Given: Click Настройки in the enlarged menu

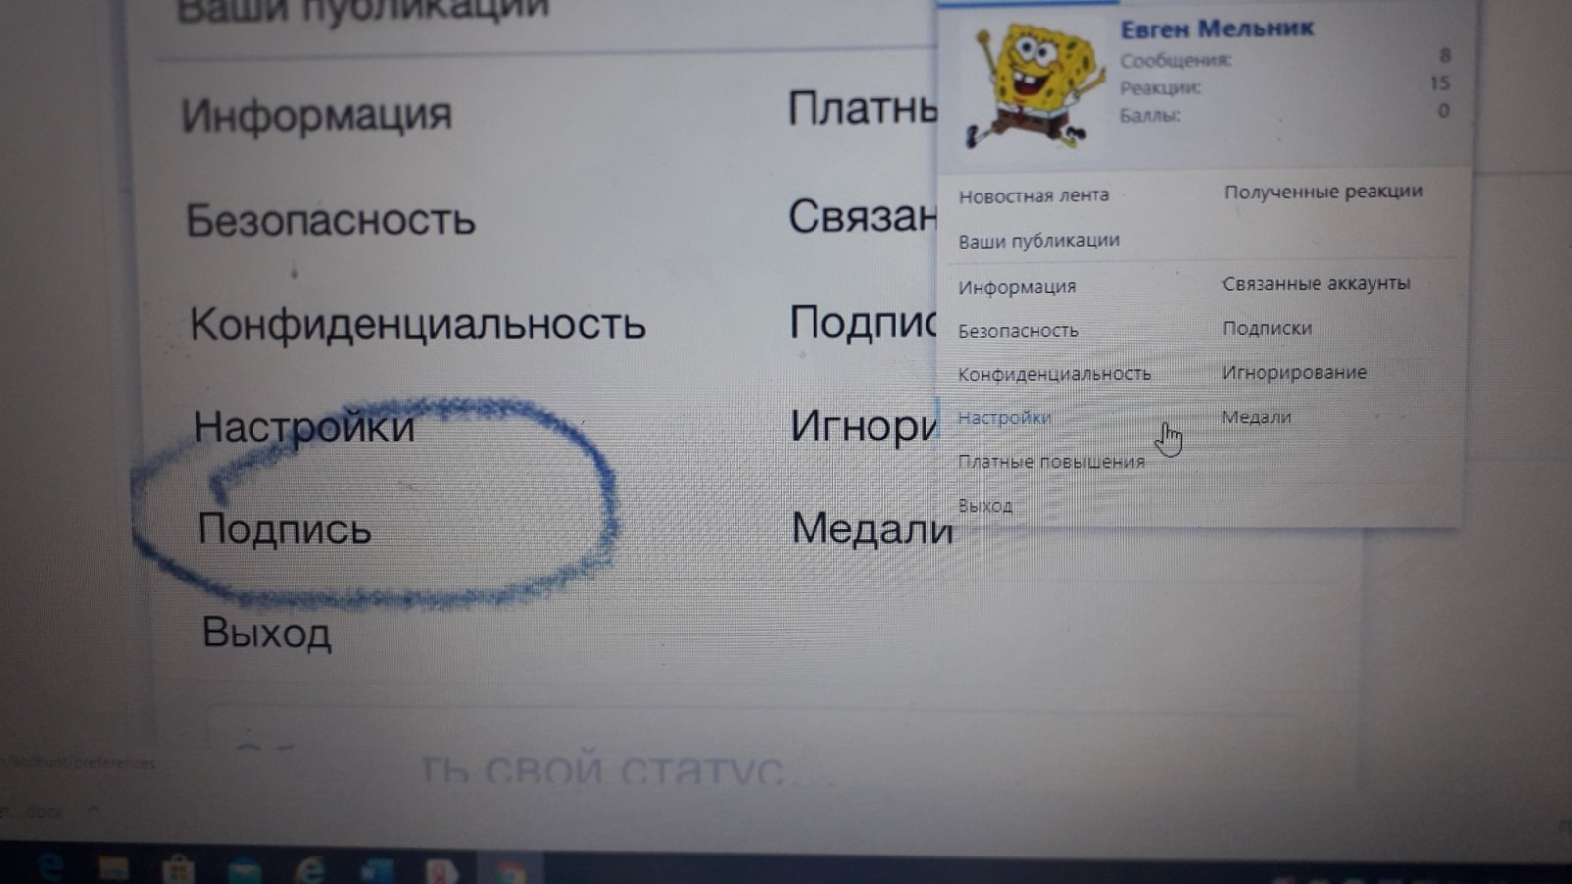Looking at the screenshot, I should (305, 426).
